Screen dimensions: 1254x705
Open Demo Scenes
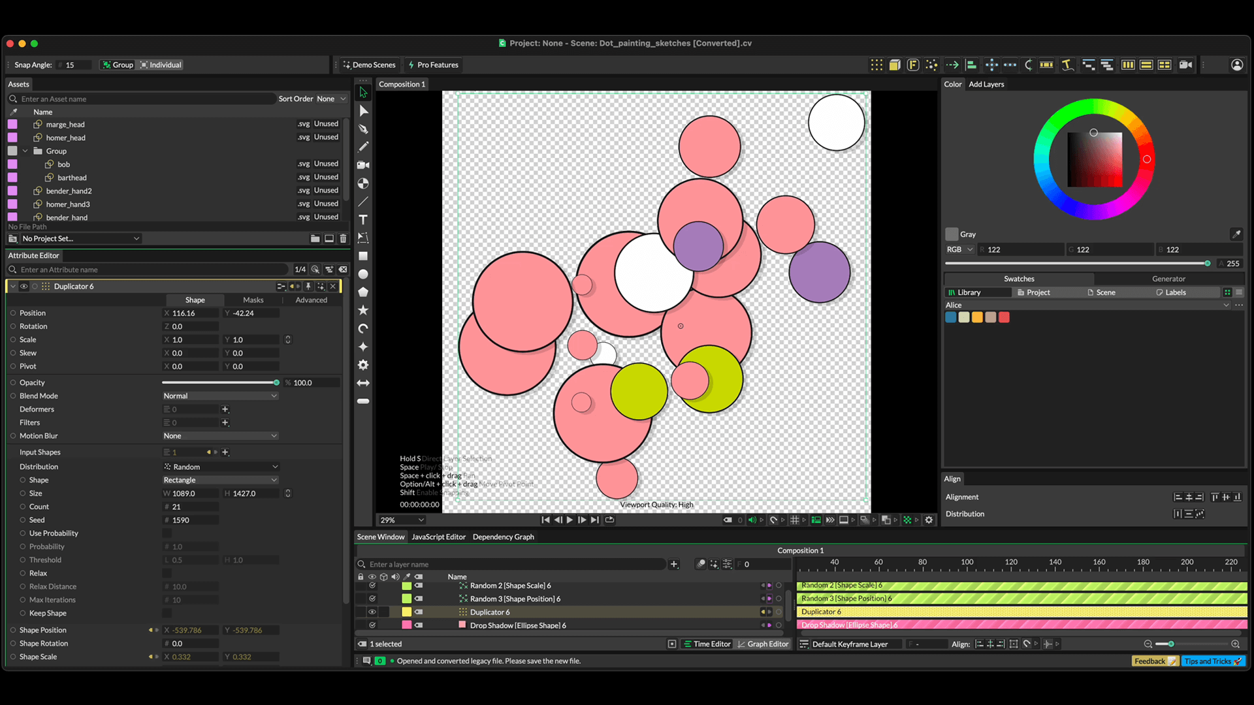(x=369, y=65)
